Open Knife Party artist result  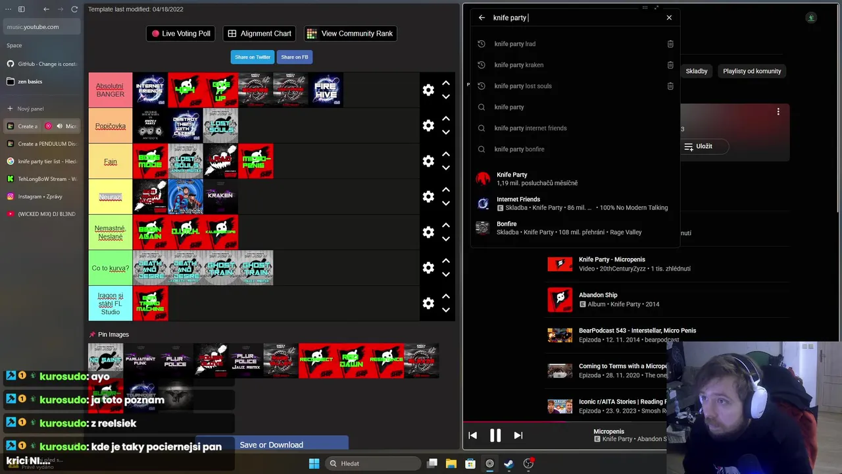(575, 178)
